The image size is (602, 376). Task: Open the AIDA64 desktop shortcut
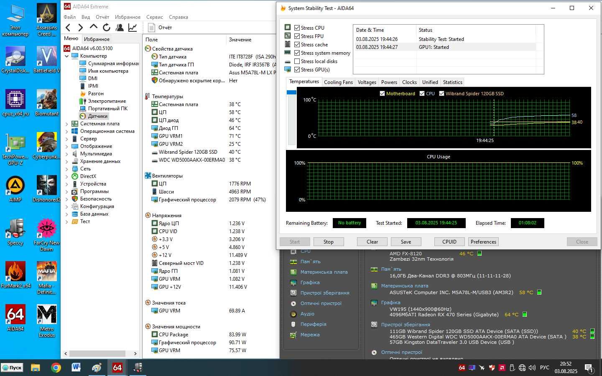15,318
